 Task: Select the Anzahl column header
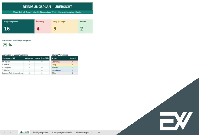73,58
